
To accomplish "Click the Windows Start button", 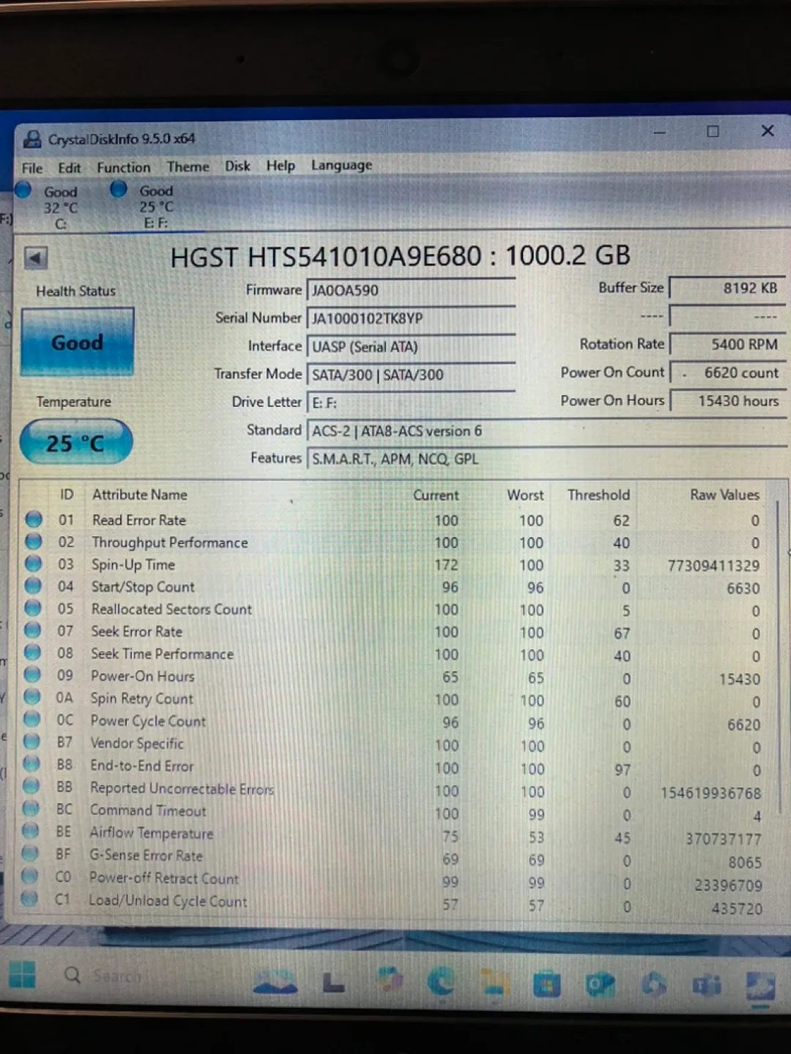I will pos(22,976).
